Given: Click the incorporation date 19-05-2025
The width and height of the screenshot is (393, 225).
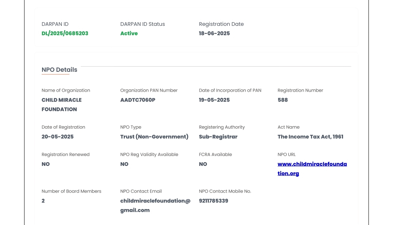Looking at the screenshot, I should click(214, 100).
